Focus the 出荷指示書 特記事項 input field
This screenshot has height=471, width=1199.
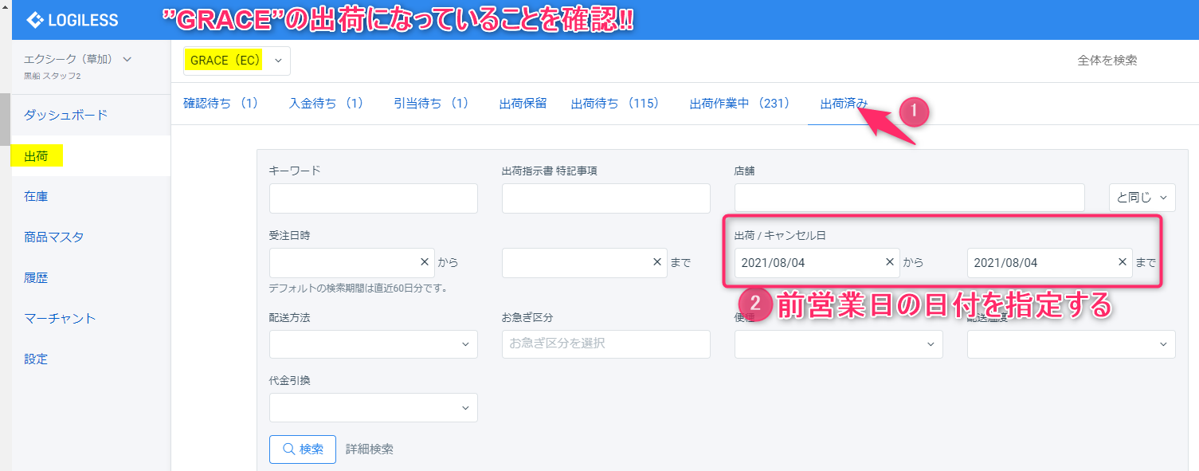pos(605,198)
